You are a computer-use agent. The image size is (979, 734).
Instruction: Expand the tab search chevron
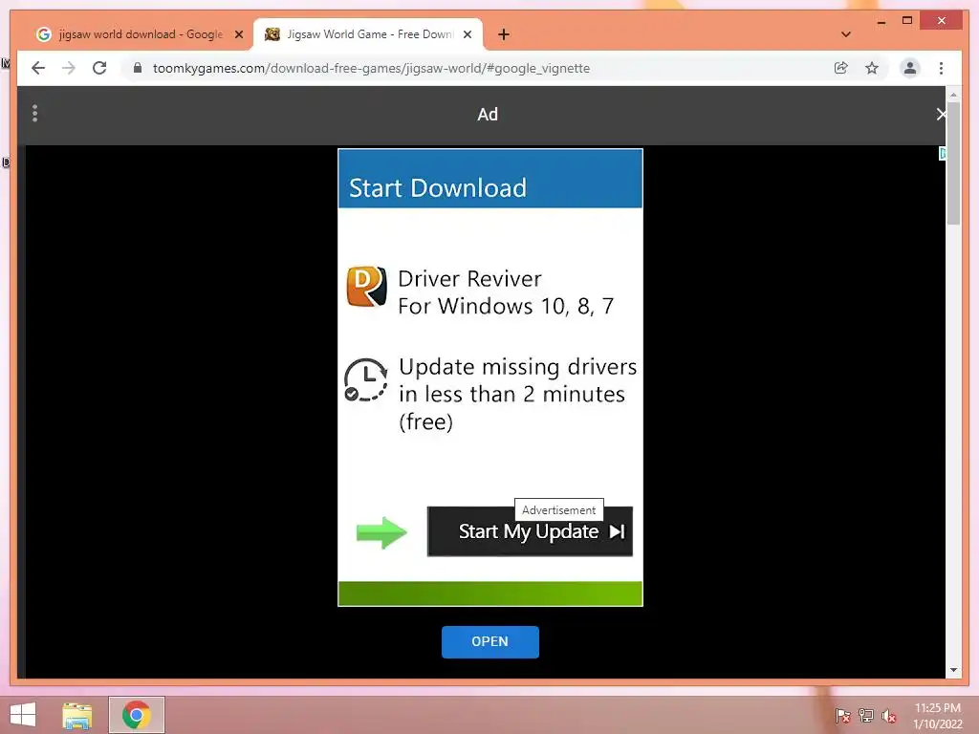tap(845, 34)
